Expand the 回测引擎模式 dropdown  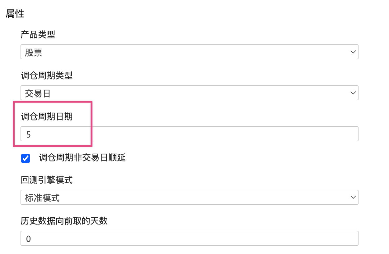[x=189, y=197]
